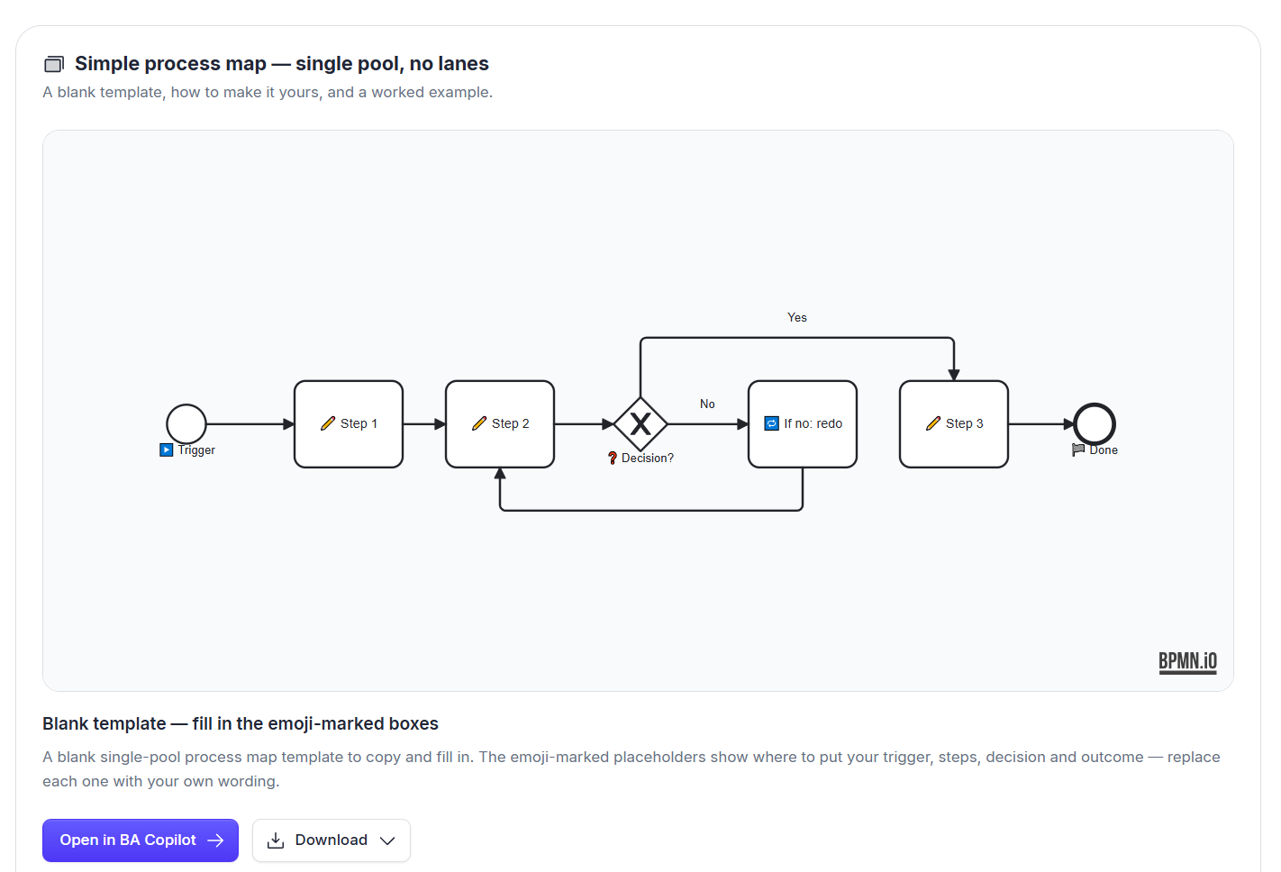Click the flag icon beside Done
Screen dimensions: 1281x872
pyautogui.click(x=1078, y=450)
